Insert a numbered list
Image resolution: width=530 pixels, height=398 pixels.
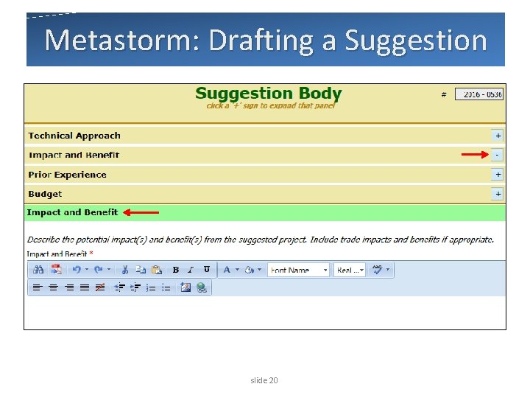click(x=151, y=287)
